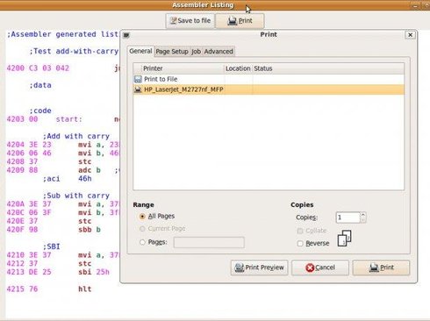Viewport: 430px width, 321px height.
Task: Select HP_LaserJet_M2727nf_MFP printer
Action: coord(269,89)
